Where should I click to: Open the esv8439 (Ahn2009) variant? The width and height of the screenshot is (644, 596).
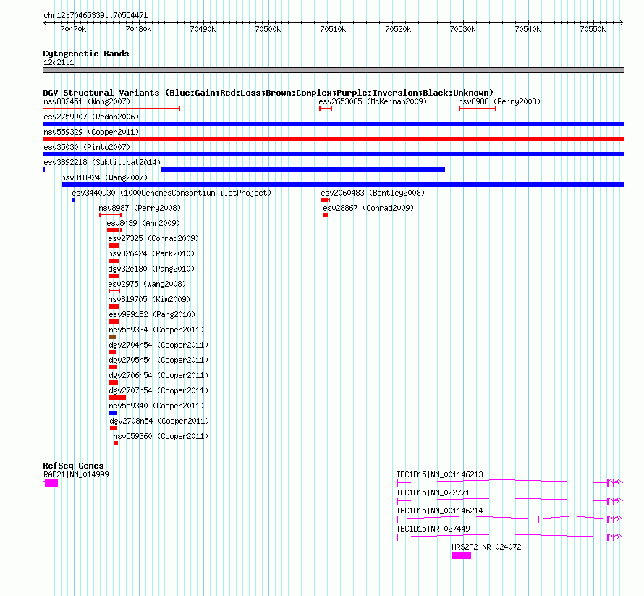[143, 223]
